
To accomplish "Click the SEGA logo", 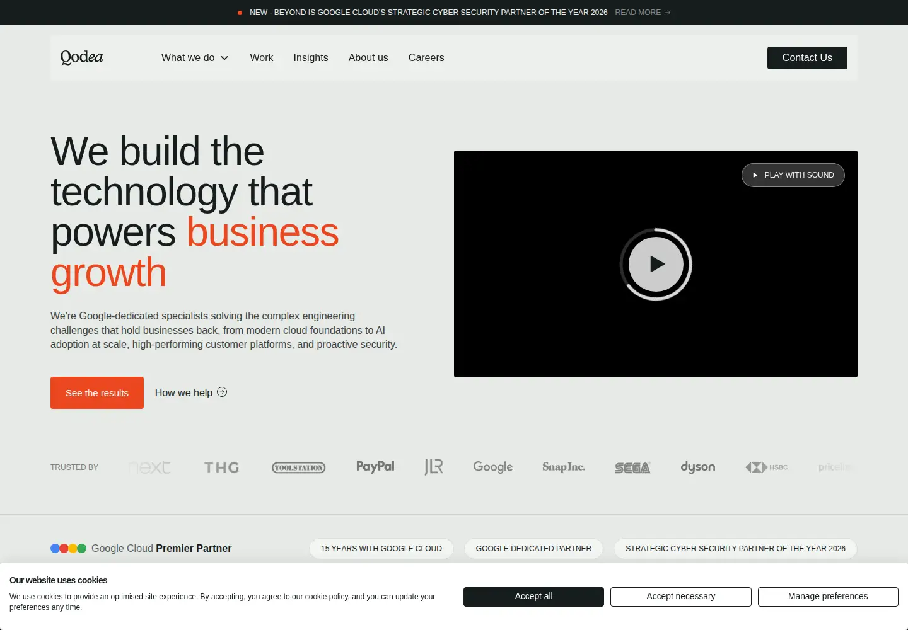I will (x=632, y=467).
